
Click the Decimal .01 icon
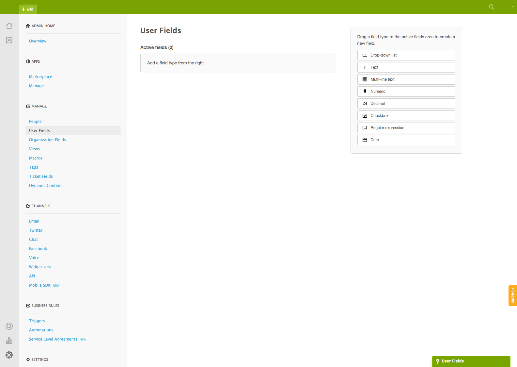coord(365,104)
